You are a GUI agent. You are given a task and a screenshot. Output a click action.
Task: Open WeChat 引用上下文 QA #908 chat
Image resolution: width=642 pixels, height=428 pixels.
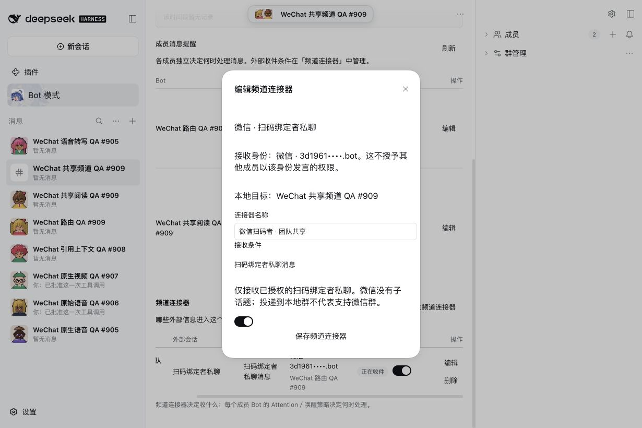click(73, 253)
